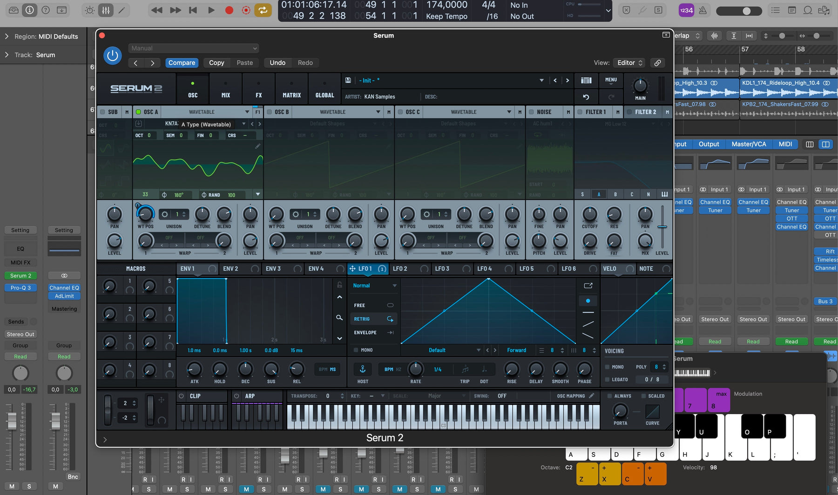Image resolution: width=838 pixels, height=495 pixels.
Task: Open the Mixer toolbar icon
Action: pyautogui.click(x=106, y=10)
